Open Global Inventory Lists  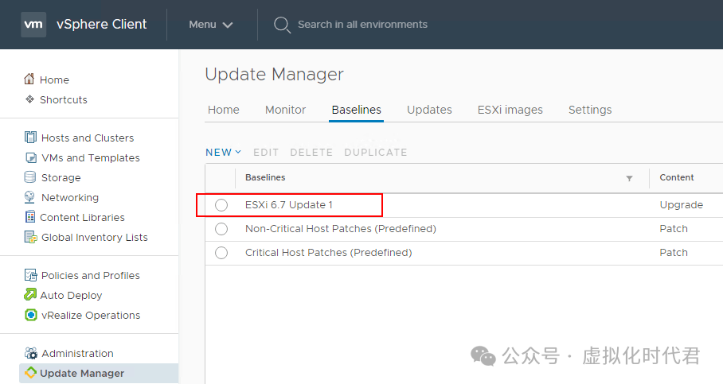click(95, 237)
